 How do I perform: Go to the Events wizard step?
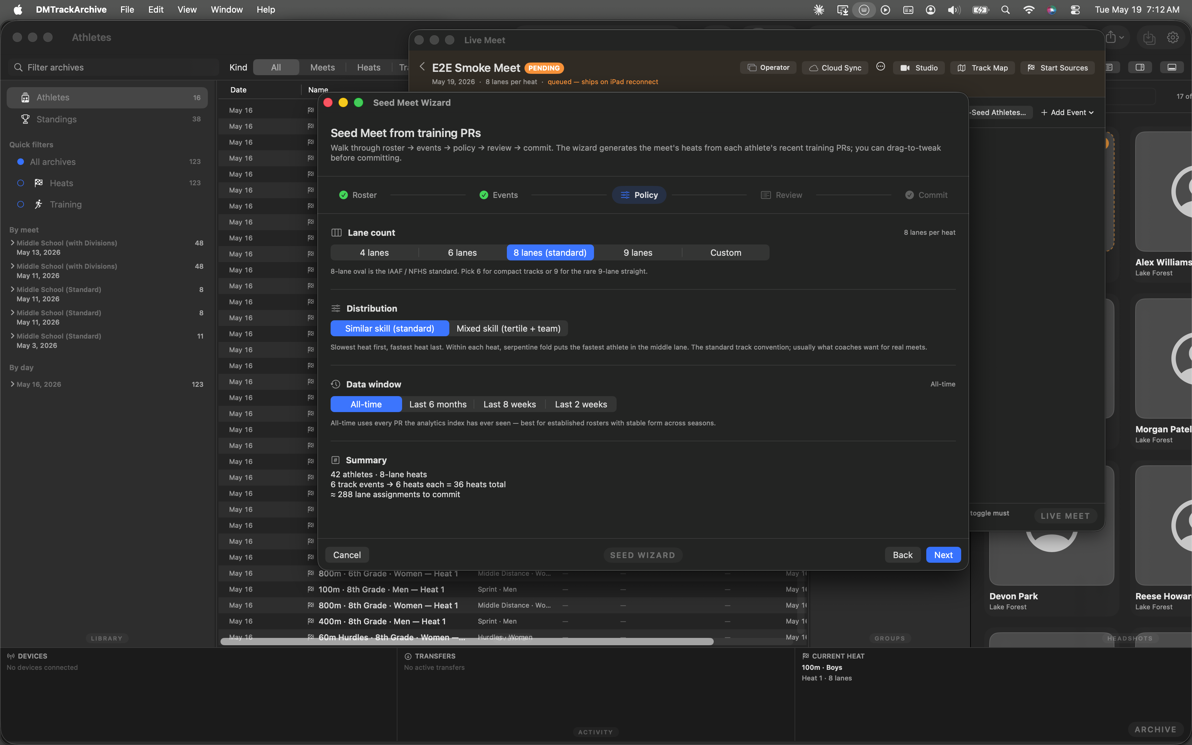tap(499, 195)
